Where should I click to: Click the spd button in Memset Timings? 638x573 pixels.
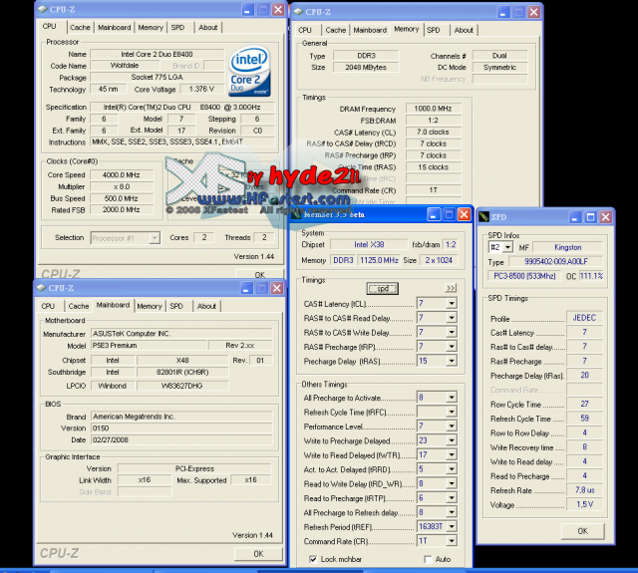[383, 288]
